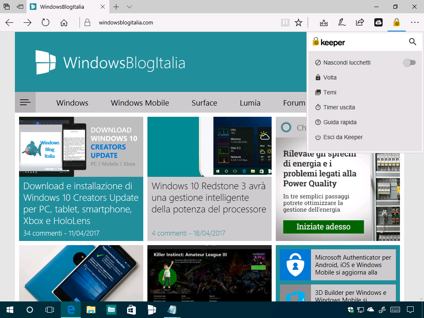
Task: Open the blue Lumia phone article image
Action: pyautogui.click(x=81, y=273)
